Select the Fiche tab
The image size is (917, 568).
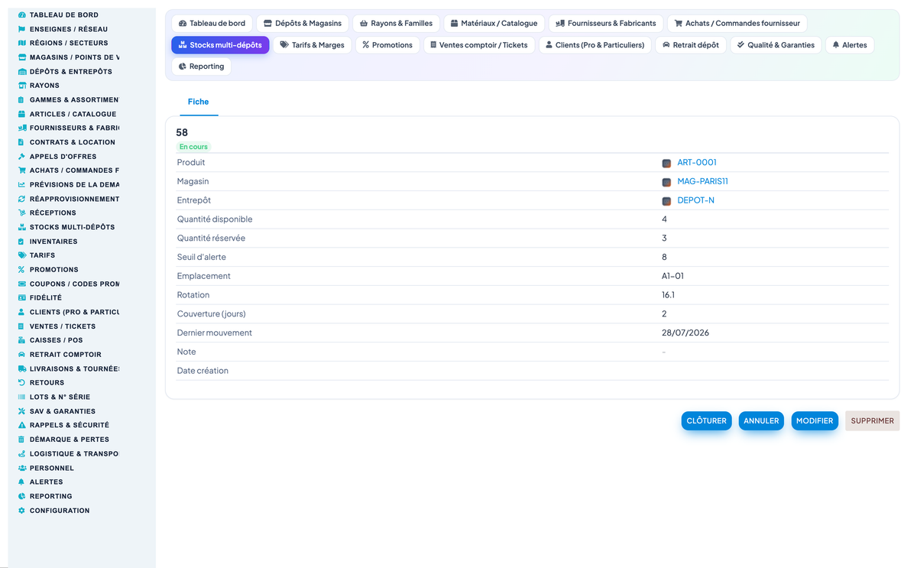click(x=198, y=102)
